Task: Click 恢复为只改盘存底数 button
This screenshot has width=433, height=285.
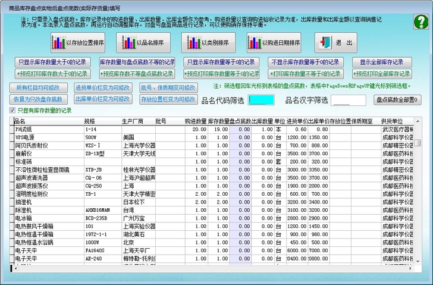Action: coord(39,99)
